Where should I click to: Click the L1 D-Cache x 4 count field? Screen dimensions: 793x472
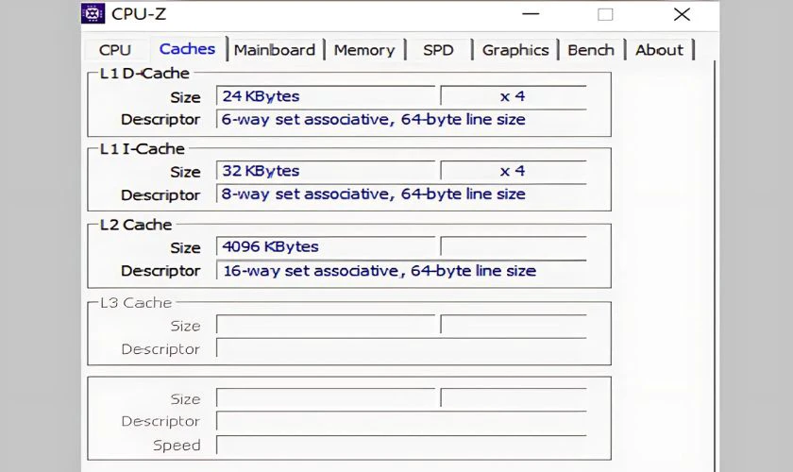point(514,96)
